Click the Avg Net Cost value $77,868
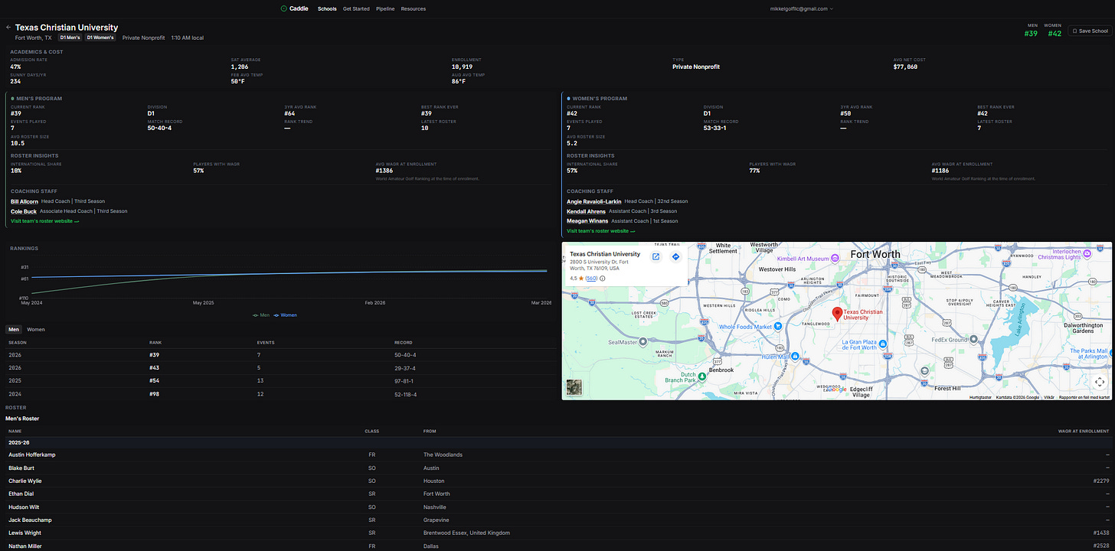Image resolution: width=1115 pixels, height=551 pixels. tap(905, 67)
